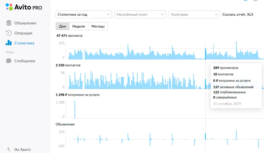Click the highlighted bar in Объявления chart
This screenshot has height=153, width=264.
(x=205, y=137)
